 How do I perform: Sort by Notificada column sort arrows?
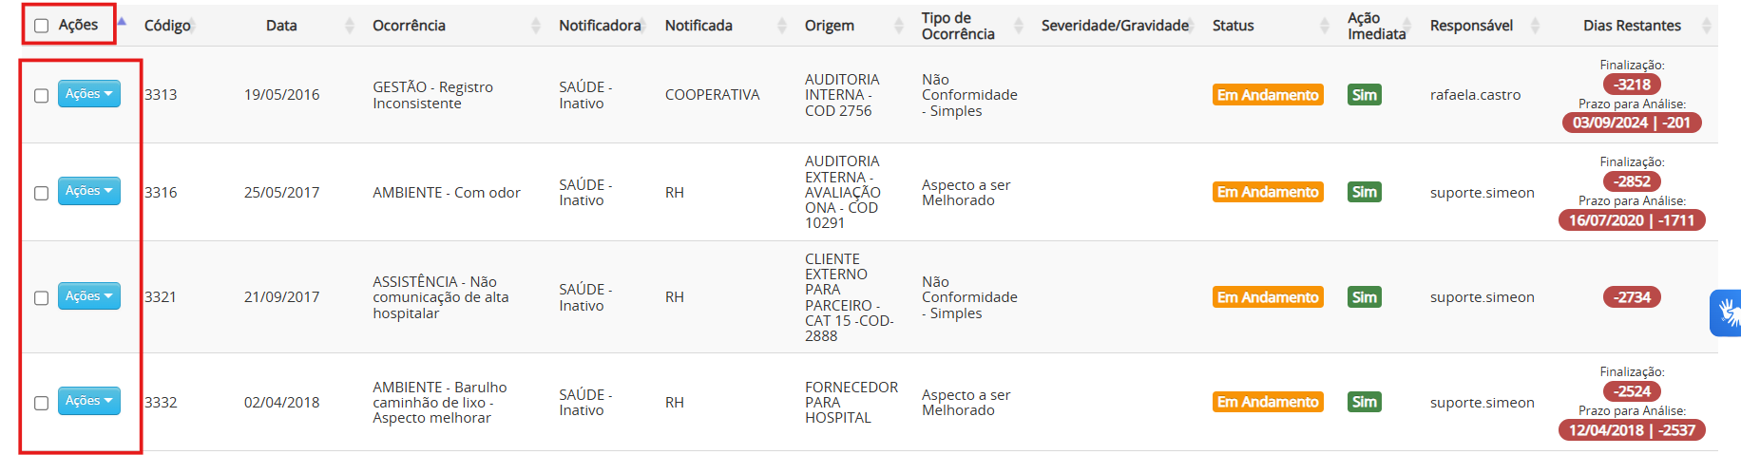(x=782, y=26)
